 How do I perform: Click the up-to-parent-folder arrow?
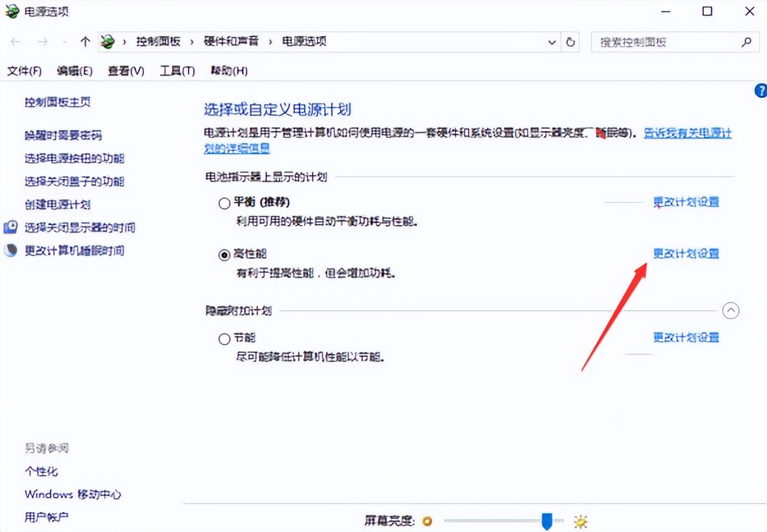(x=86, y=42)
